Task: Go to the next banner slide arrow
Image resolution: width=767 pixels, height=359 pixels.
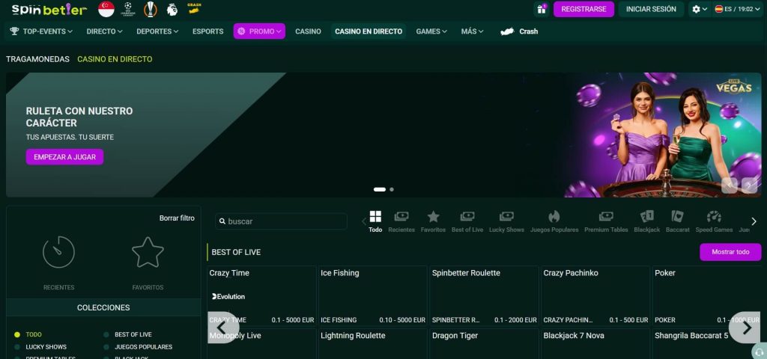Action: (749, 185)
